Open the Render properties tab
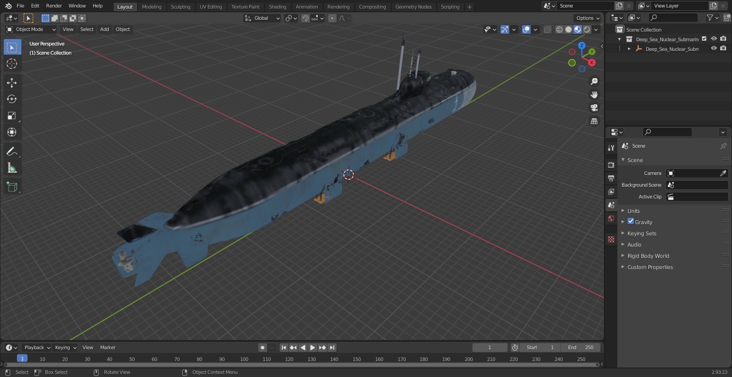The image size is (732, 377). click(x=611, y=165)
